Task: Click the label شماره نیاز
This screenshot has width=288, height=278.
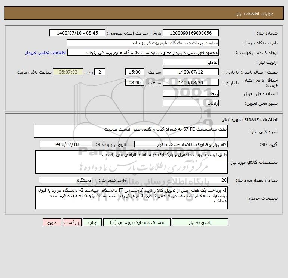Action: coord(267,33)
